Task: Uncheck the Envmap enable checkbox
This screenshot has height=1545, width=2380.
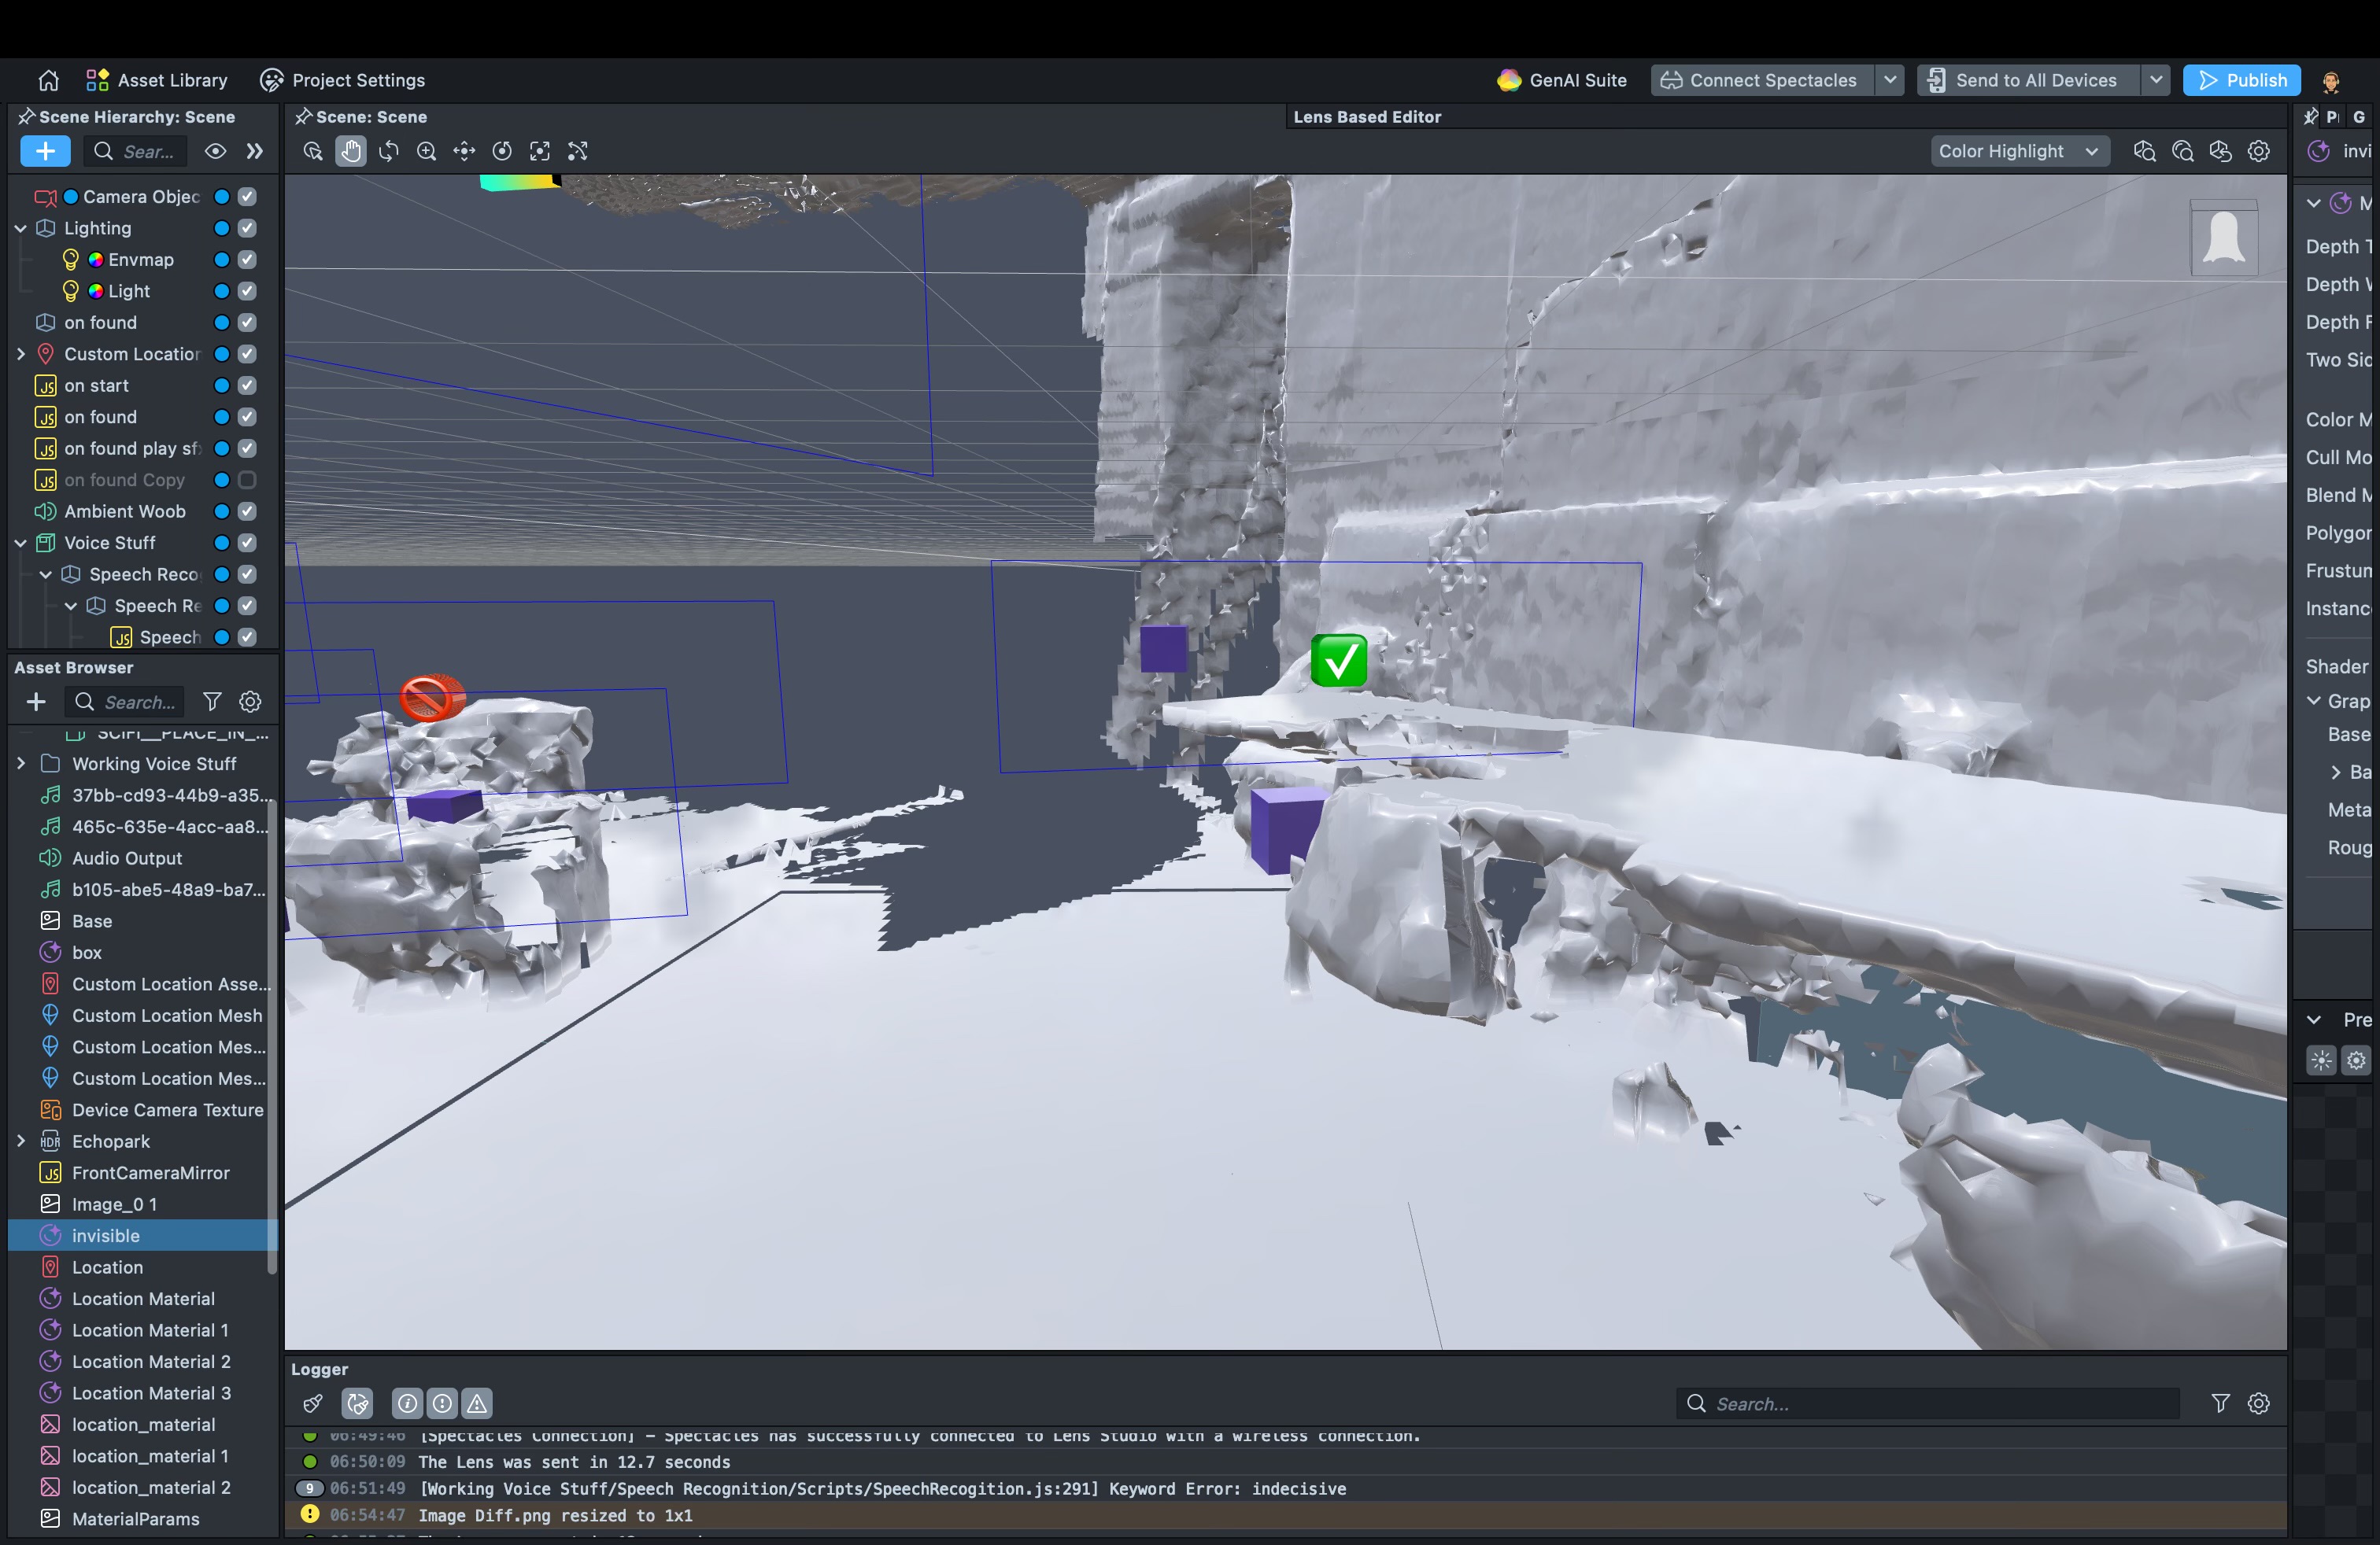Action: tap(247, 260)
